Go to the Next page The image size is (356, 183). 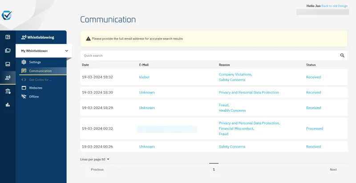coord(333,169)
